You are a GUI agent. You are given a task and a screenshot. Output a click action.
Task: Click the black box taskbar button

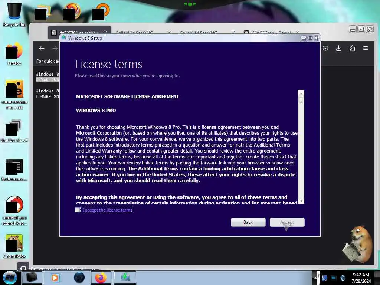pos(32,278)
